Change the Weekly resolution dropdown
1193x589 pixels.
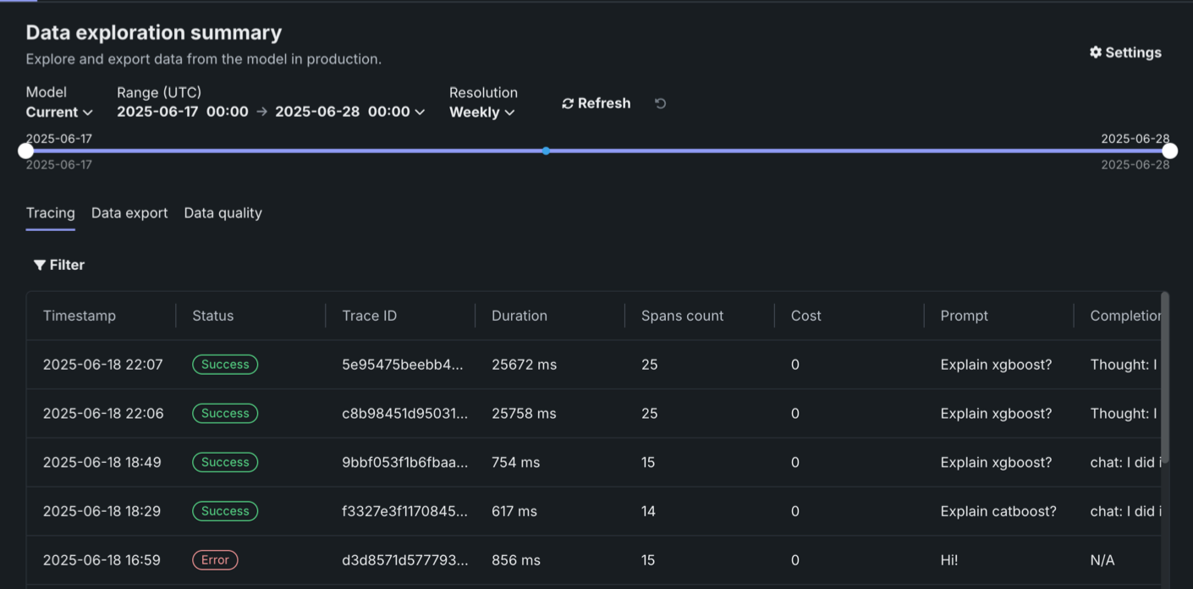[x=482, y=112]
